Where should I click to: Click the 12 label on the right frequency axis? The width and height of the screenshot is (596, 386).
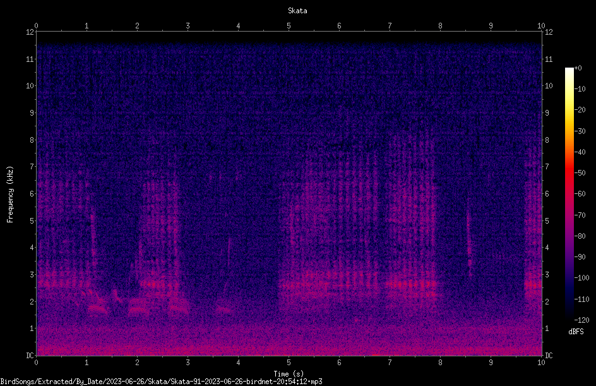pos(549,32)
